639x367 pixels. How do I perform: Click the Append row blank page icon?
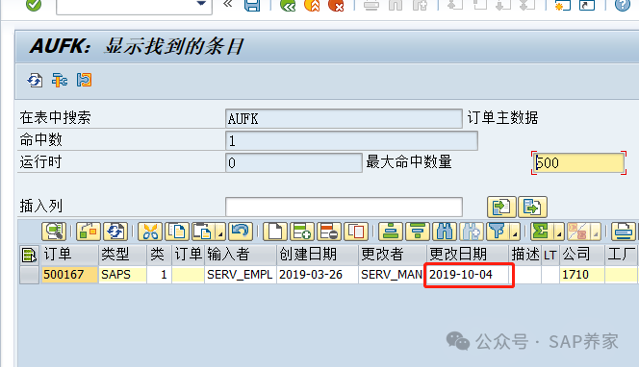pyautogui.click(x=275, y=232)
